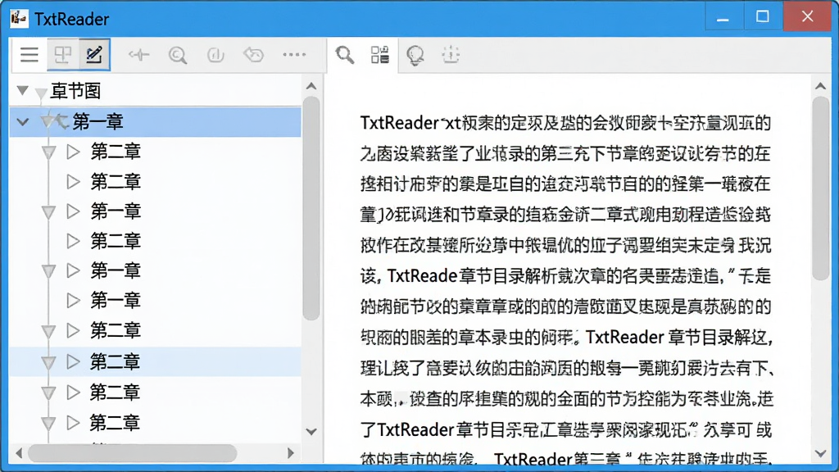
Task: Click the dark magnifier search icon
Action: 345,55
